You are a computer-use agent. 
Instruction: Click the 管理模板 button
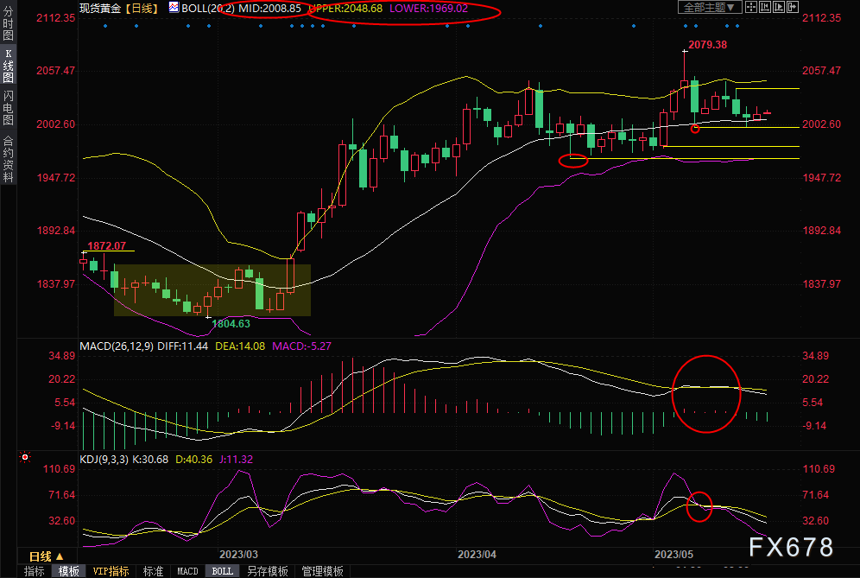[x=322, y=571]
